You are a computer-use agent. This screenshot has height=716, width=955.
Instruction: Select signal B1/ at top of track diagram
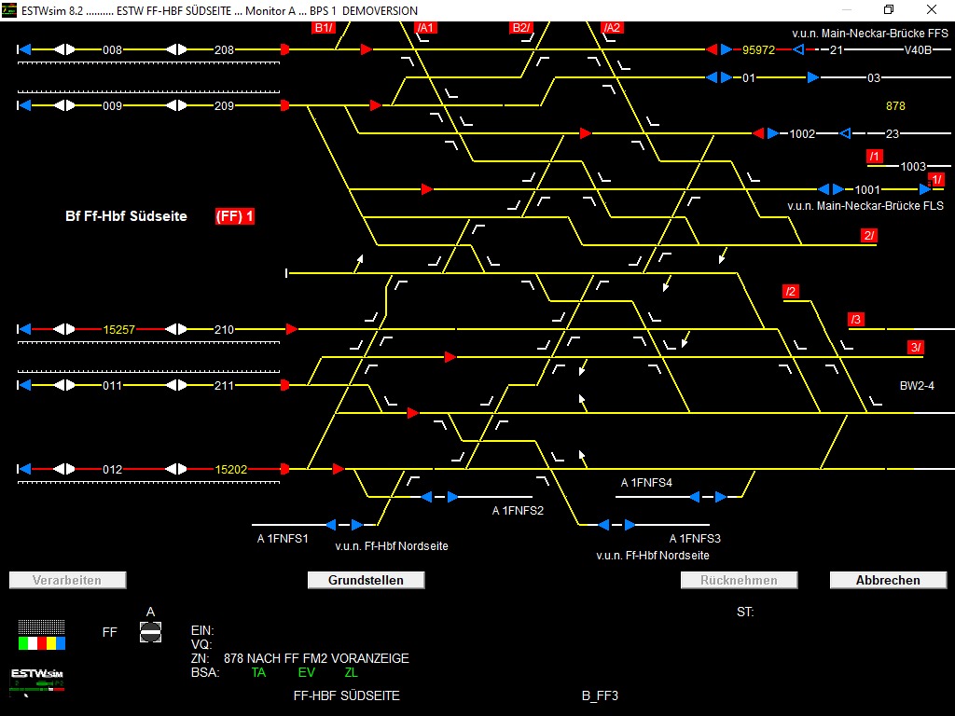click(323, 27)
